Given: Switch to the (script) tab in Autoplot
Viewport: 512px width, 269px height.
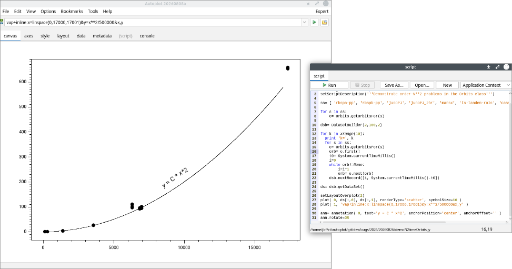Looking at the screenshot, I should 126,36.
